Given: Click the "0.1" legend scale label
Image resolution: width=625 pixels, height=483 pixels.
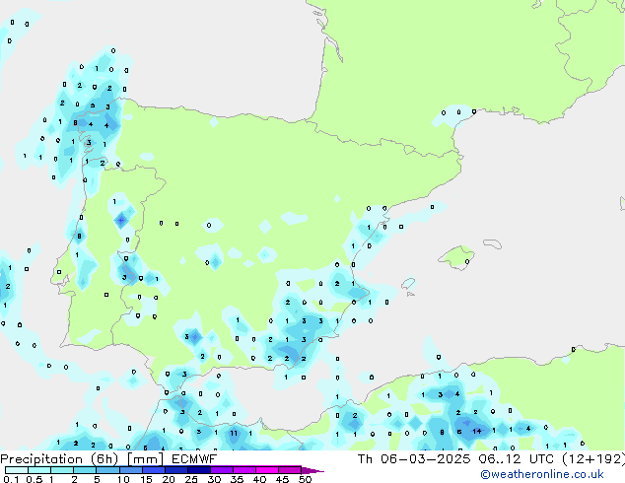Looking at the screenshot, I should (x=11, y=479).
